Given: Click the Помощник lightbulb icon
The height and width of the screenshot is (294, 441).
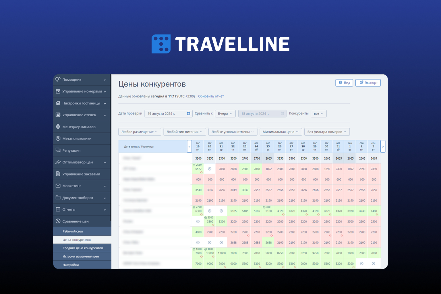Looking at the screenshot, I should click(x=58, y=79).
